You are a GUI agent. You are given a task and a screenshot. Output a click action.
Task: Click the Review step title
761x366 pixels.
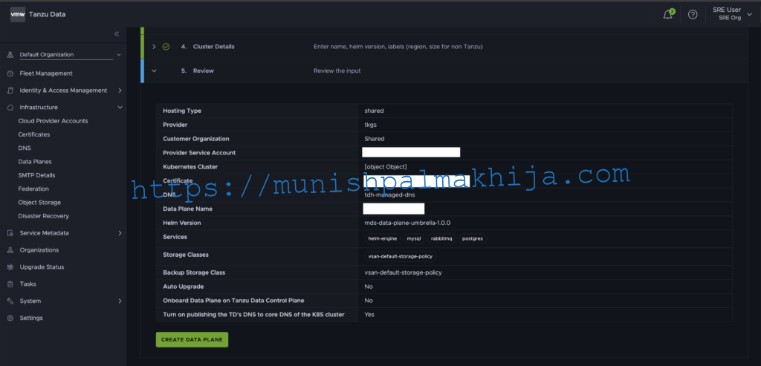(x=204, y=71)
